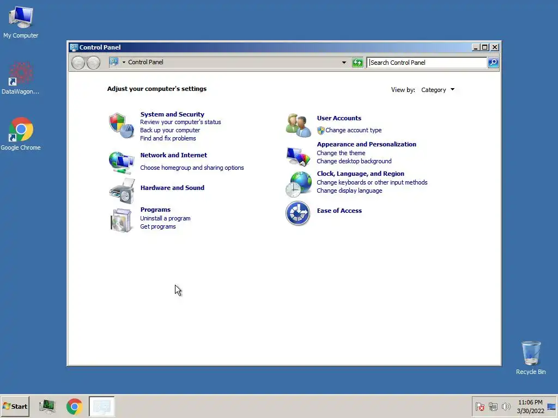Click the Control Panel icon in address bar
Viewport: 558px width, 418px height.
point(114,62)
